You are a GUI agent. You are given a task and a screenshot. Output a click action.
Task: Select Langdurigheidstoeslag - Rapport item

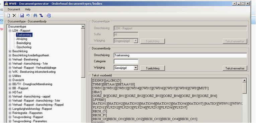[x=32, y=109]
